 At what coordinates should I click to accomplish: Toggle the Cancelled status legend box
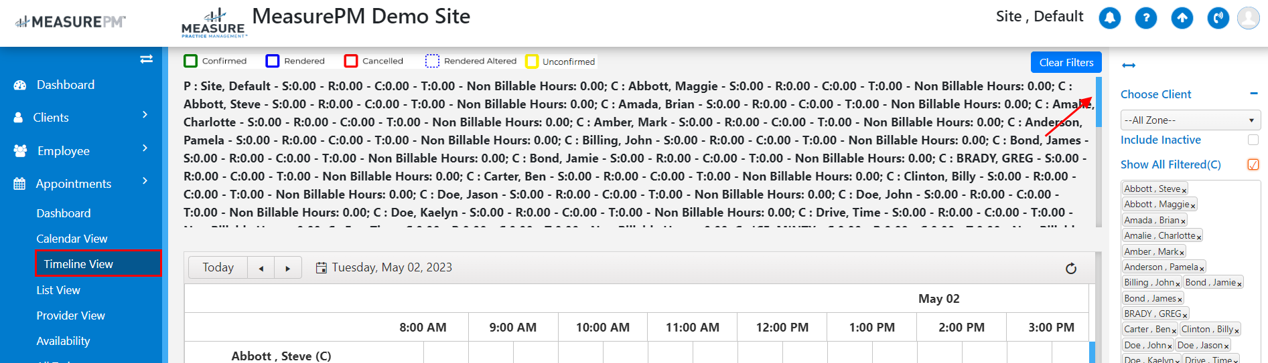(351, 61)
